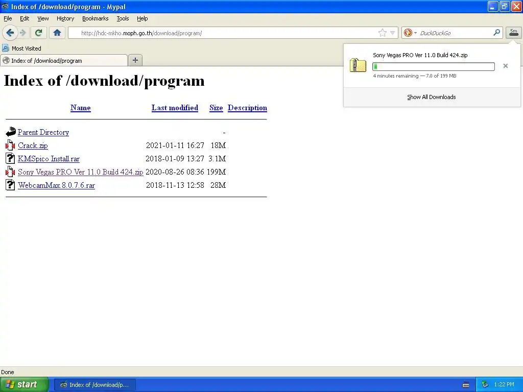Go back with the Back arrow button
Image resolution: width=523 pixels, height=392 pixels.
pyautogui.click(x=10, y=33)
